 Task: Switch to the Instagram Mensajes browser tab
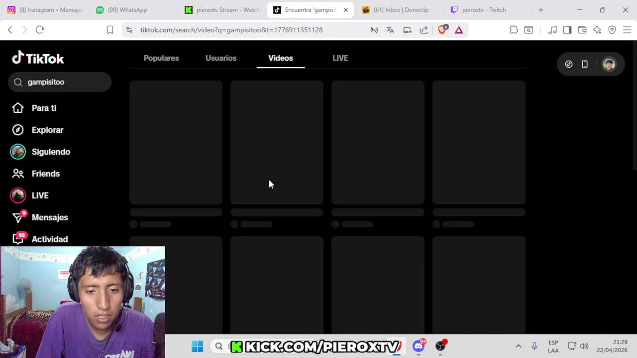click(45, 10)
